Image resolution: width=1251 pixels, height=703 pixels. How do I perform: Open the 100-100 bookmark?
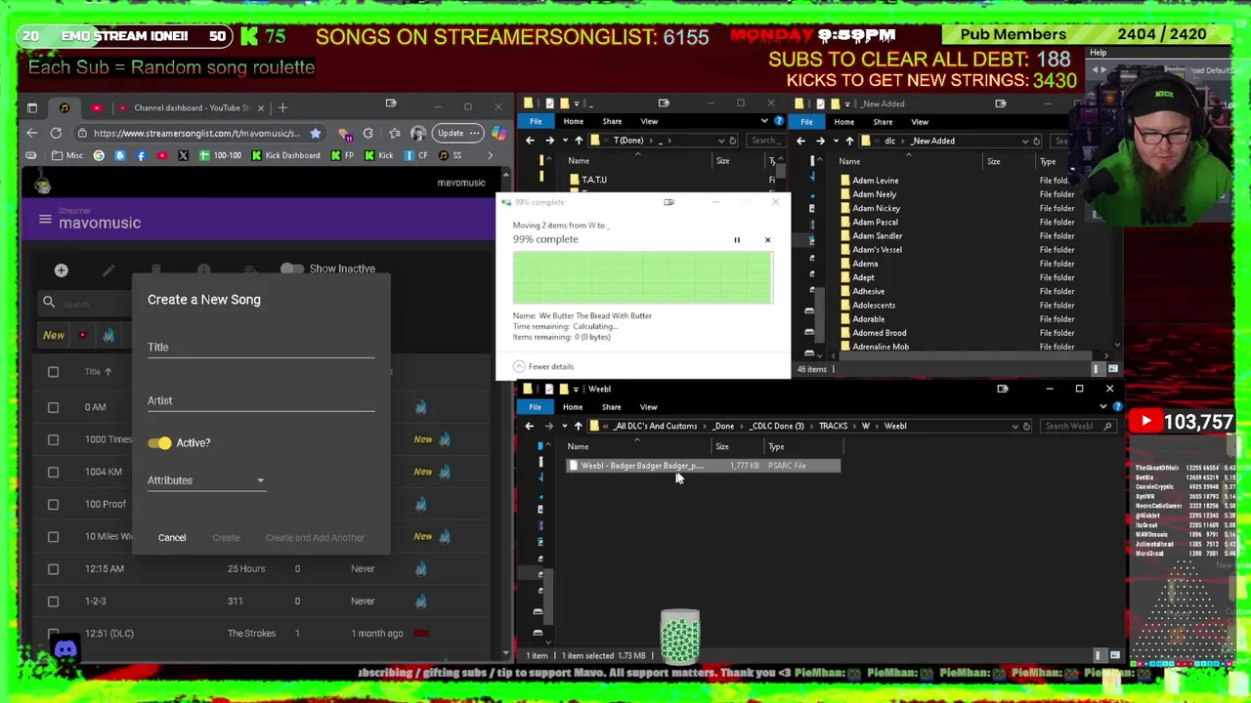(220, 155)
